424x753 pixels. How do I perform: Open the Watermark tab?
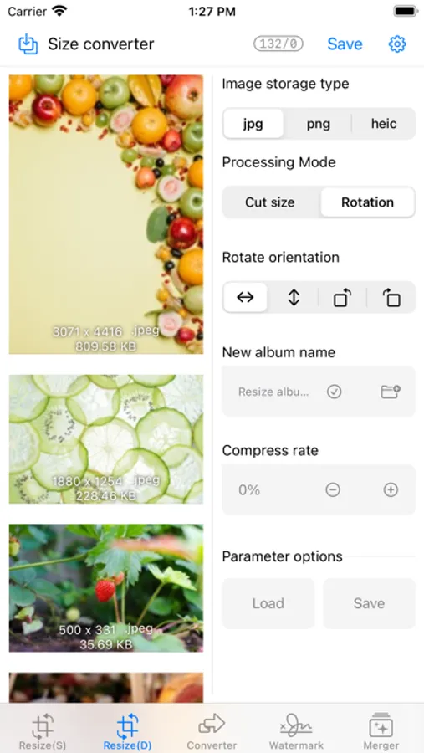[x=296, y=732]
